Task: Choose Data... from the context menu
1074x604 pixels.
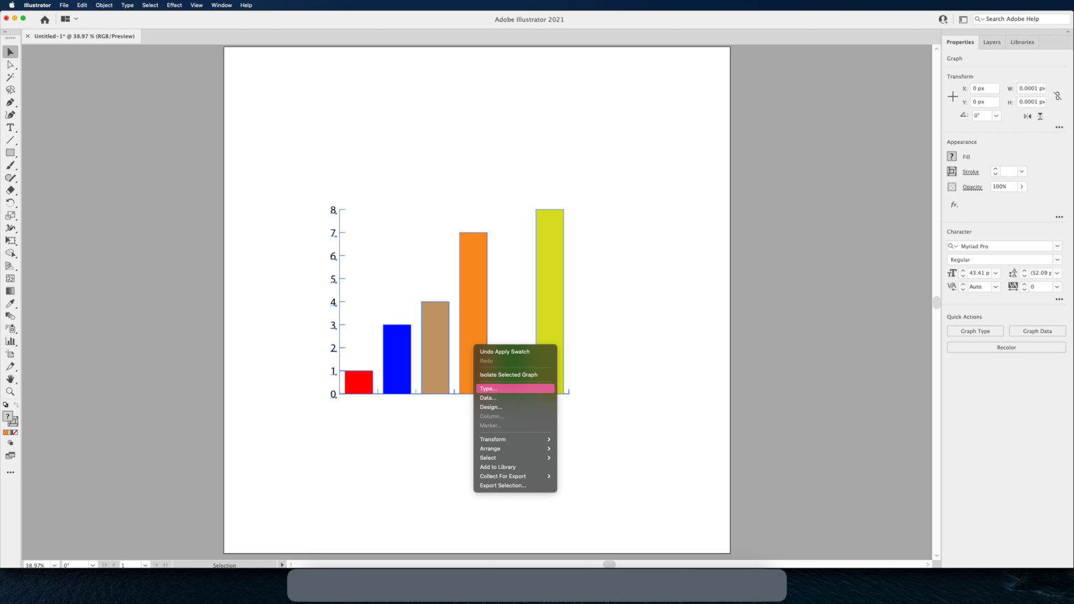Action: (x=487, y=397)
